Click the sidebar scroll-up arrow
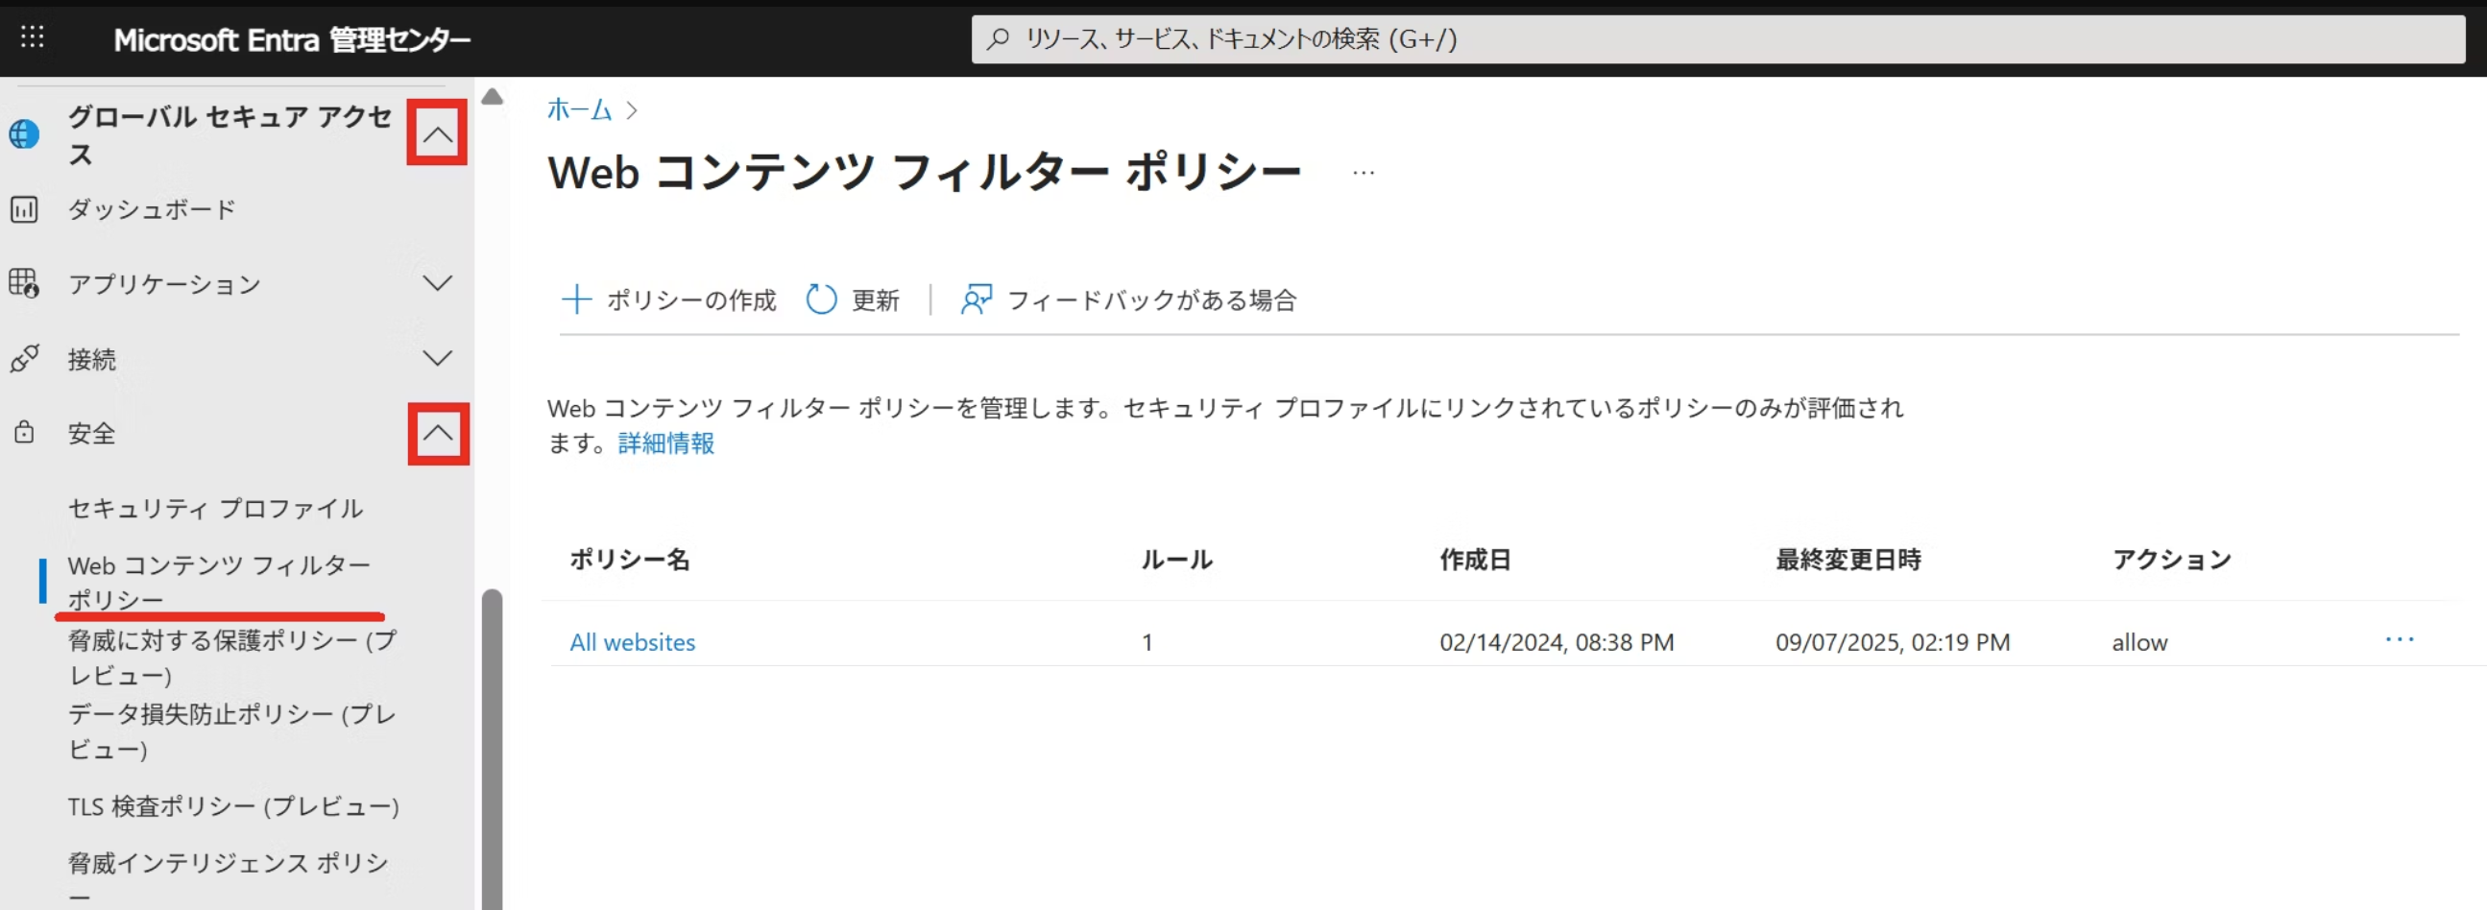The image size is (2487, 910). (x=493, y=97)
